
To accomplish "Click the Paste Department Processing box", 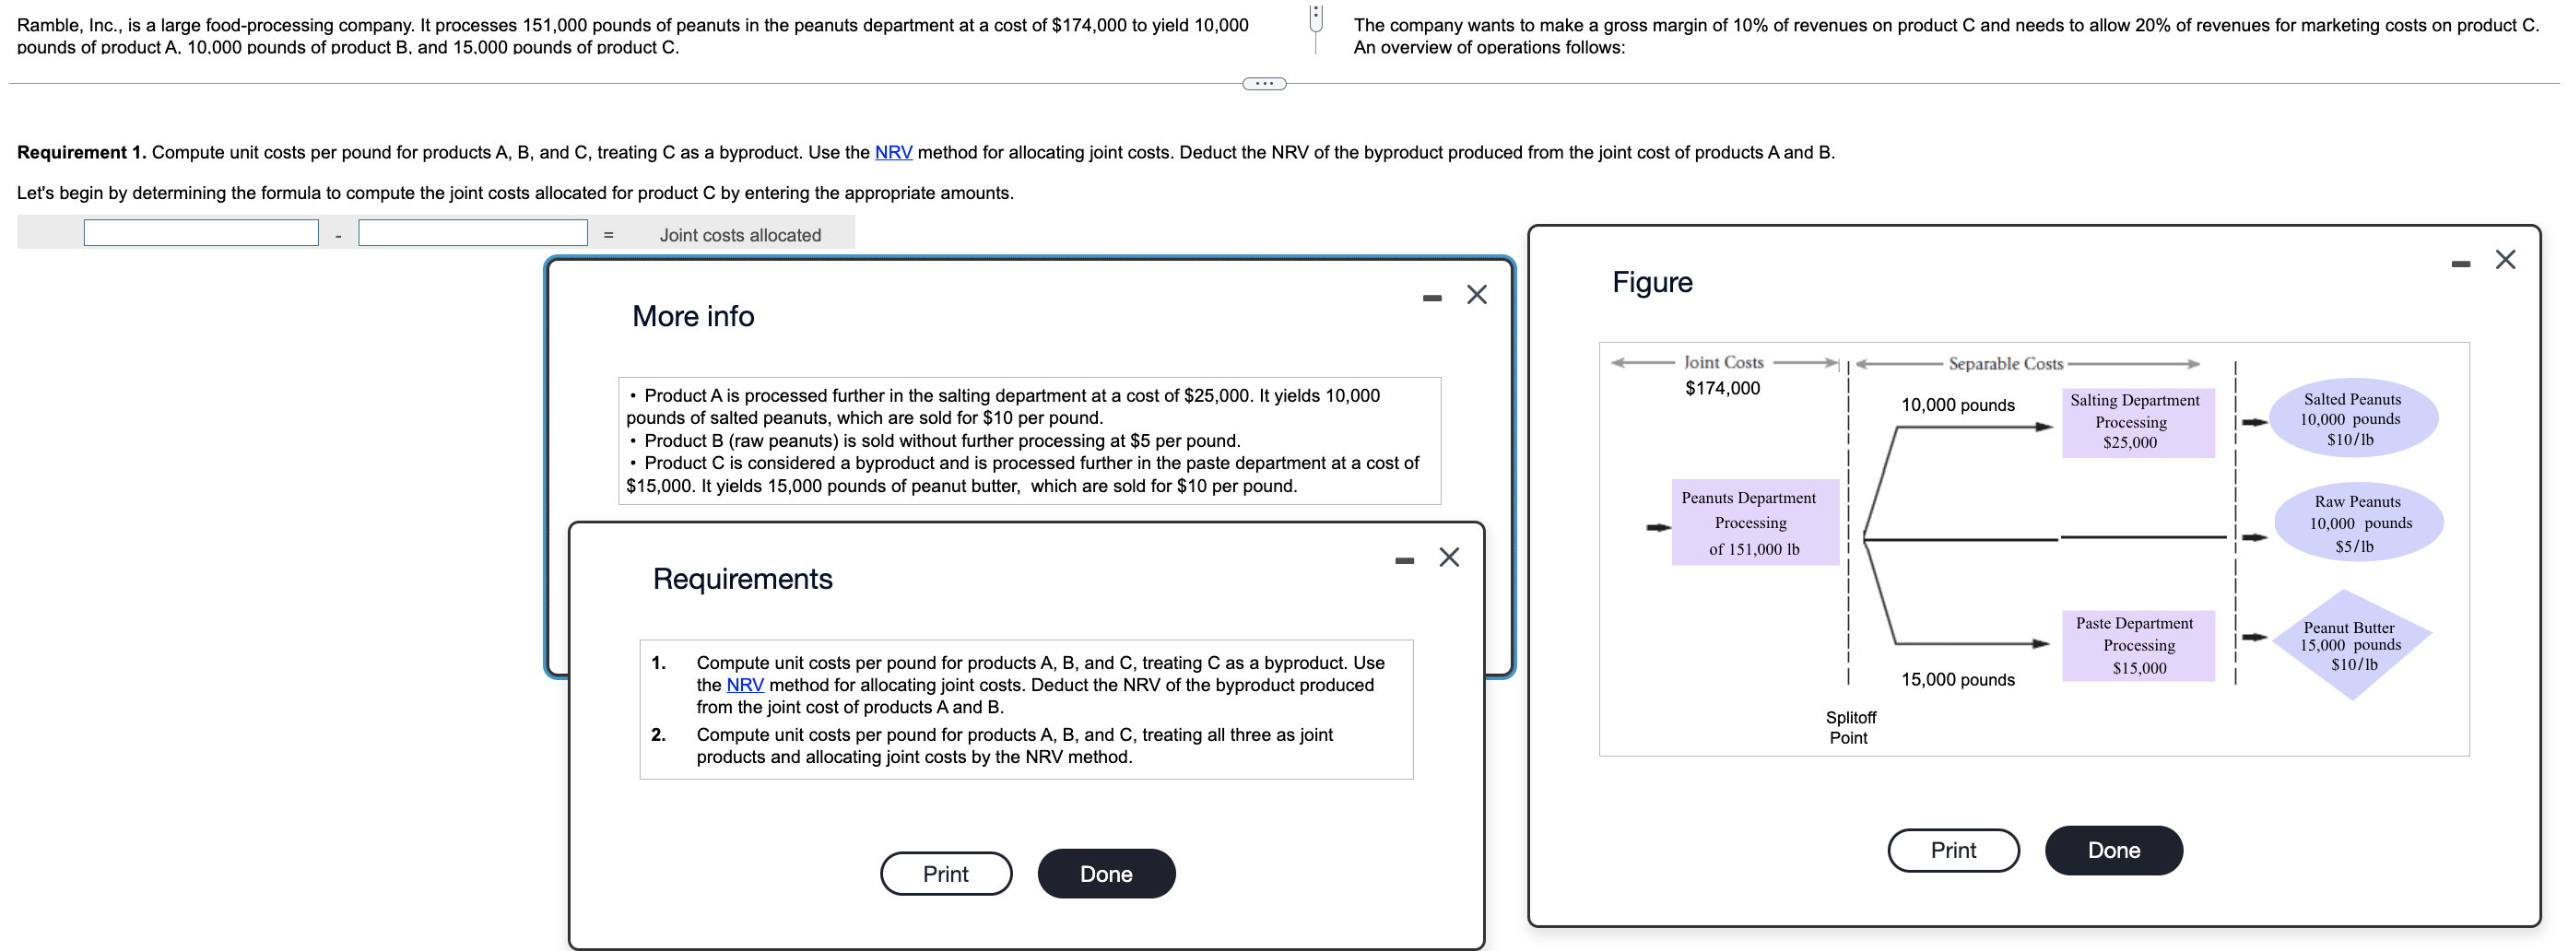I will coord(2138,645).
